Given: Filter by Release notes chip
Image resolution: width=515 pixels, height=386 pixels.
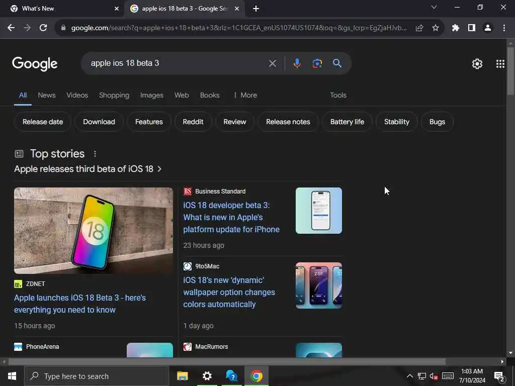Looking at the screenshot, I should pos(288,122).
